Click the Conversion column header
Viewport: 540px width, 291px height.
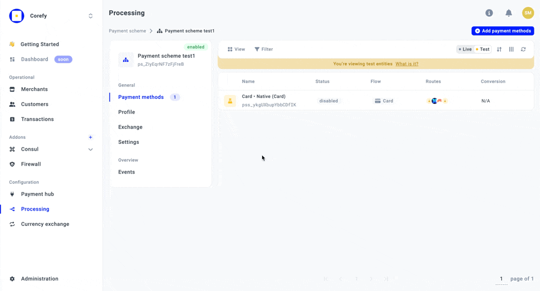493,81
